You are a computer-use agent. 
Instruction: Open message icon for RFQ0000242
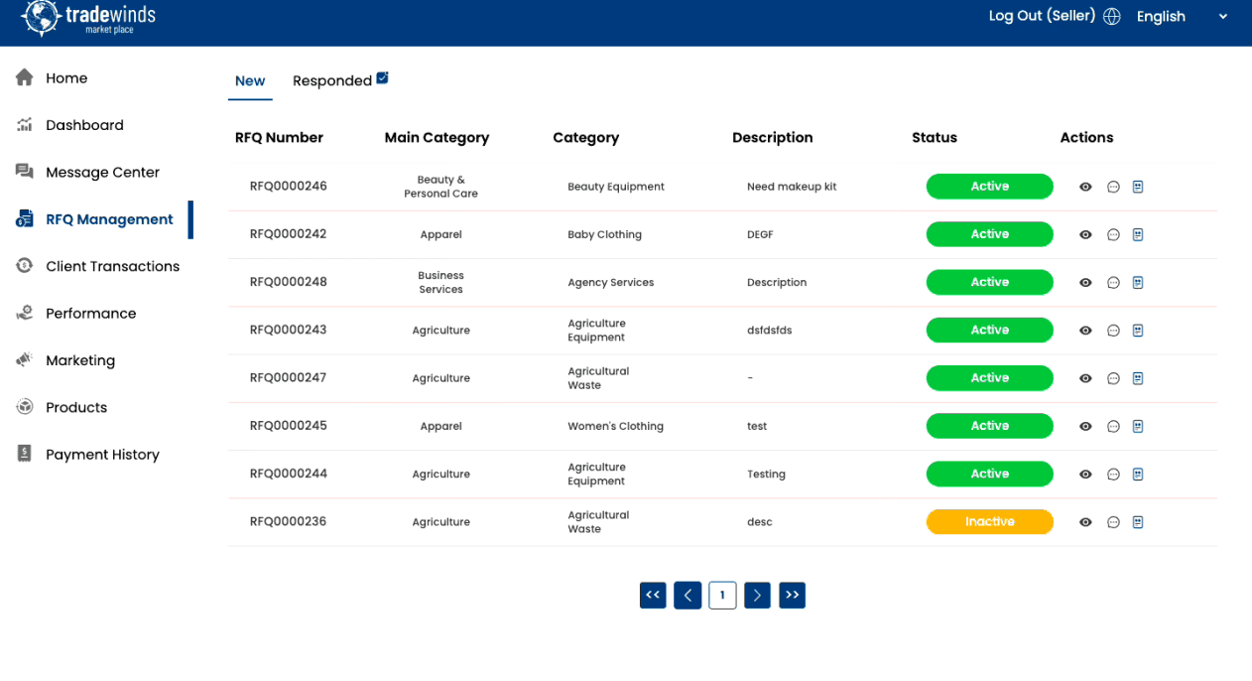pyautogui.click(x=1113, y=235)
